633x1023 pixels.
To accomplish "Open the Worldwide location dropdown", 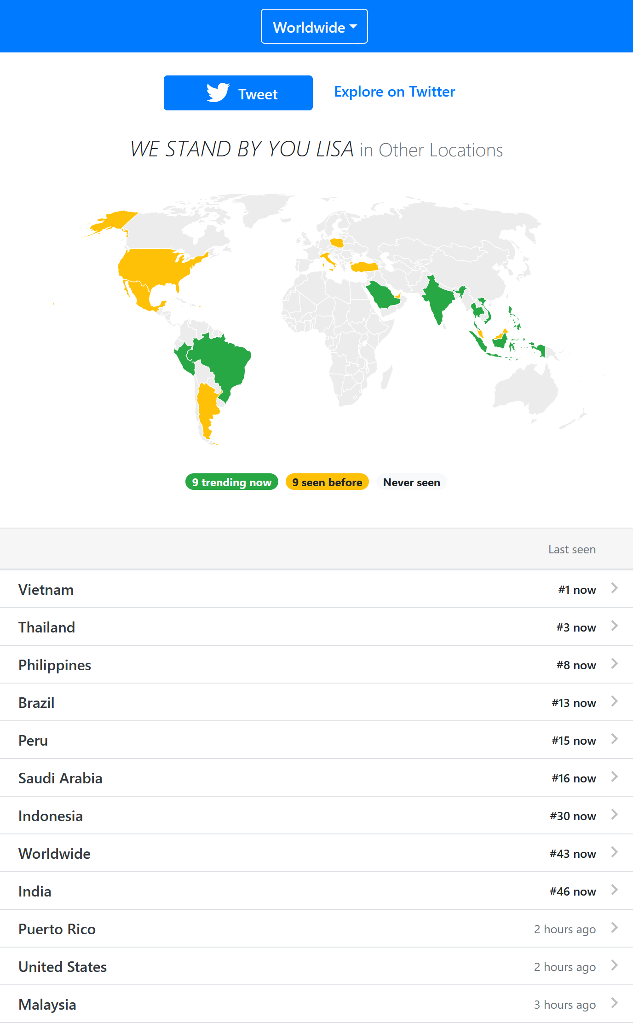I will pos(314,27).
